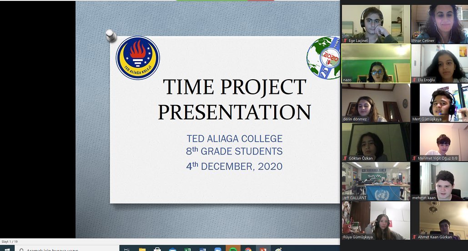Click the TED Aliağa Koleji logo on slide

tap(138, 58)
